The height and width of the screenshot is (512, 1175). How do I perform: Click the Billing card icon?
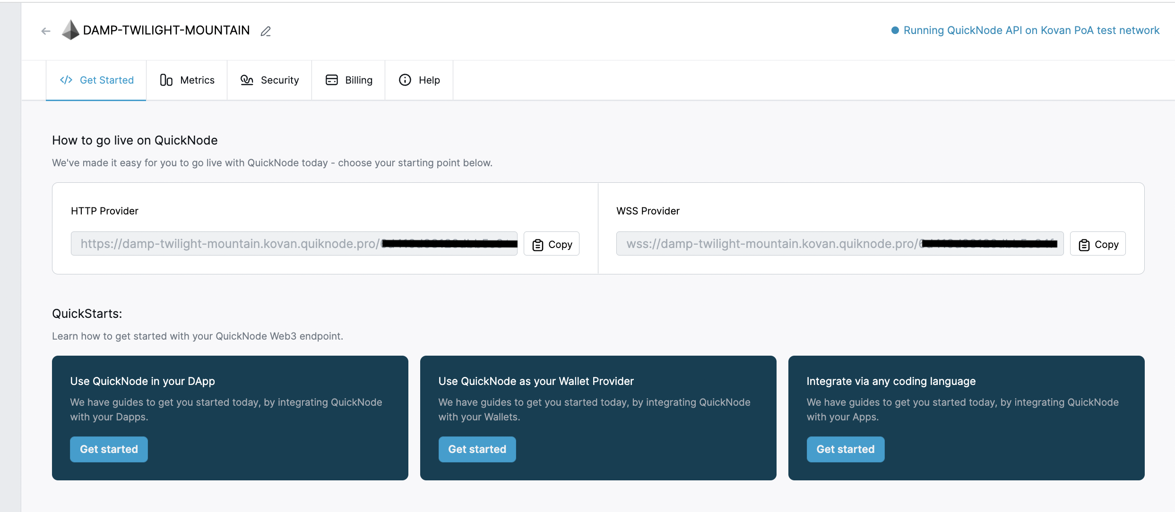330,79
